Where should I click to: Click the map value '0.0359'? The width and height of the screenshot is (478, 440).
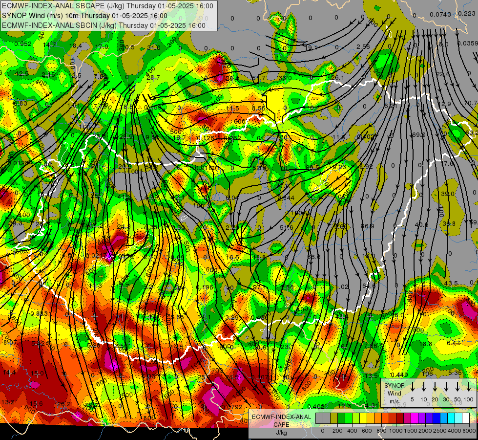(468, 44)
